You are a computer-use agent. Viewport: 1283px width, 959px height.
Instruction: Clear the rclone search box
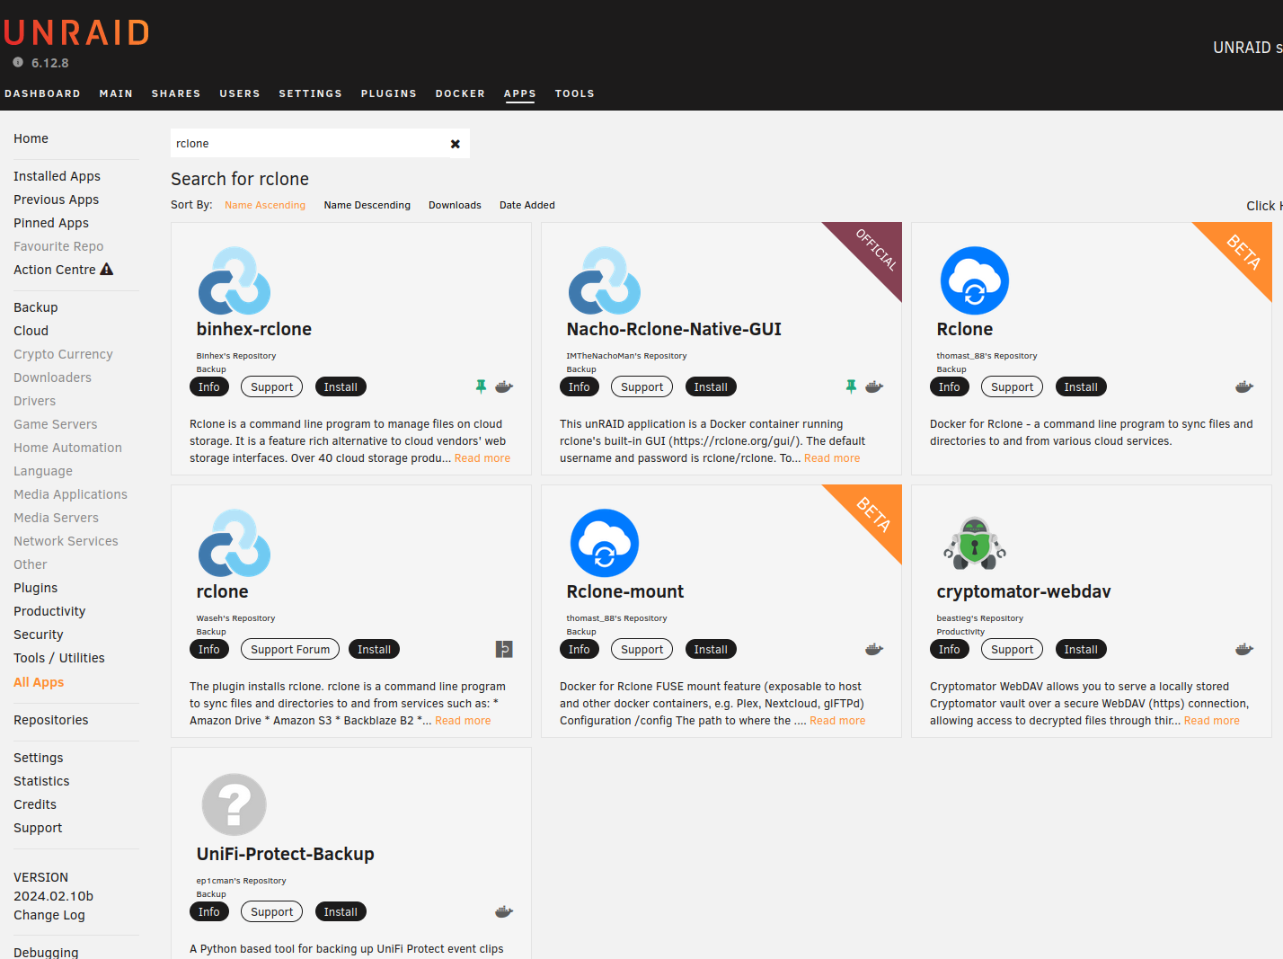point(456,144)
